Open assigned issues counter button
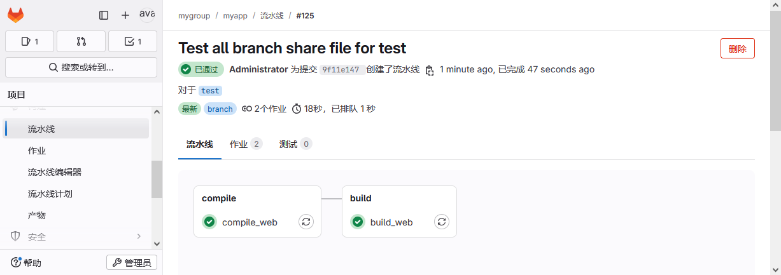Viewport: 781px width, 275px height. tap(30, 41)
